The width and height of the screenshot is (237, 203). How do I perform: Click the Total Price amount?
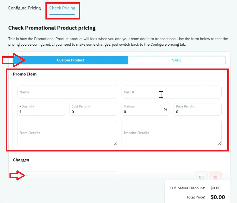[x=218, y=197]
